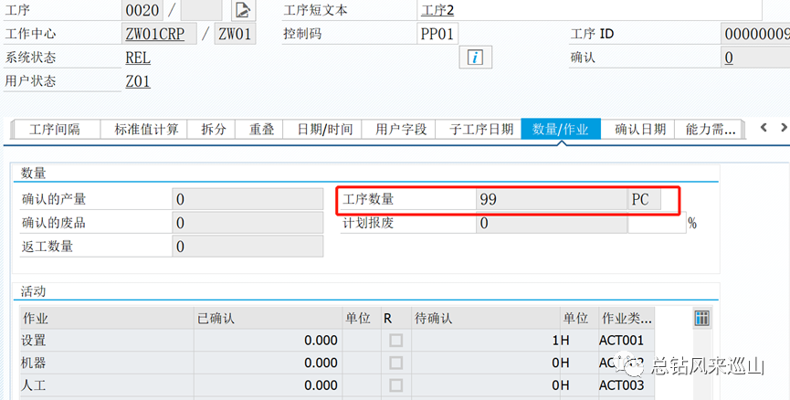Click the 作业 column header

107,318
